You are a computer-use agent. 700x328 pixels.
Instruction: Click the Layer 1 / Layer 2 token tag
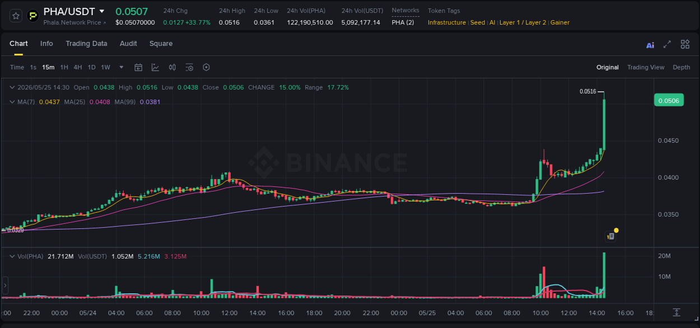pyautogui.click(x=522, y=22)
